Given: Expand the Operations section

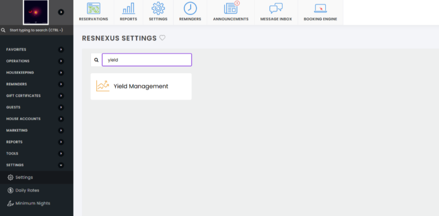Looking at the screenshot, I should [x=61, y=61].
